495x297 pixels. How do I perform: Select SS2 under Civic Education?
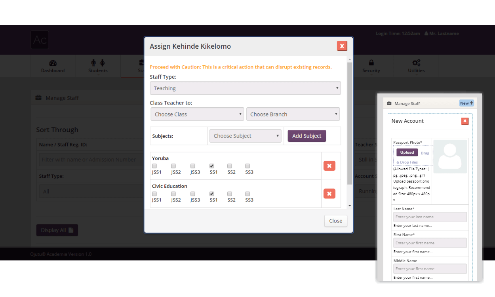(230, 194)
